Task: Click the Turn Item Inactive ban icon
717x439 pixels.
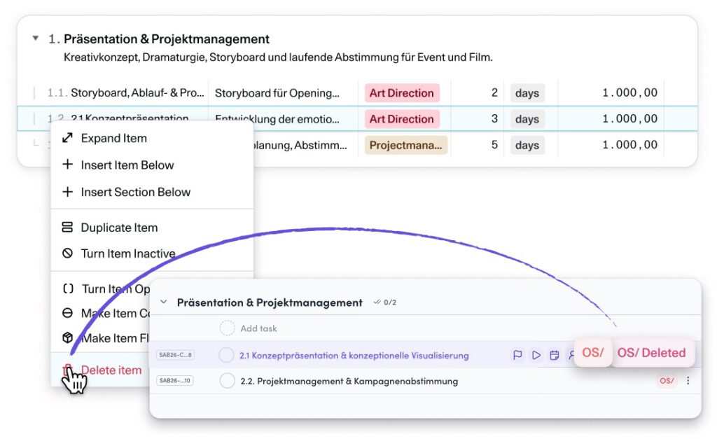Action: tap(68, 253)
